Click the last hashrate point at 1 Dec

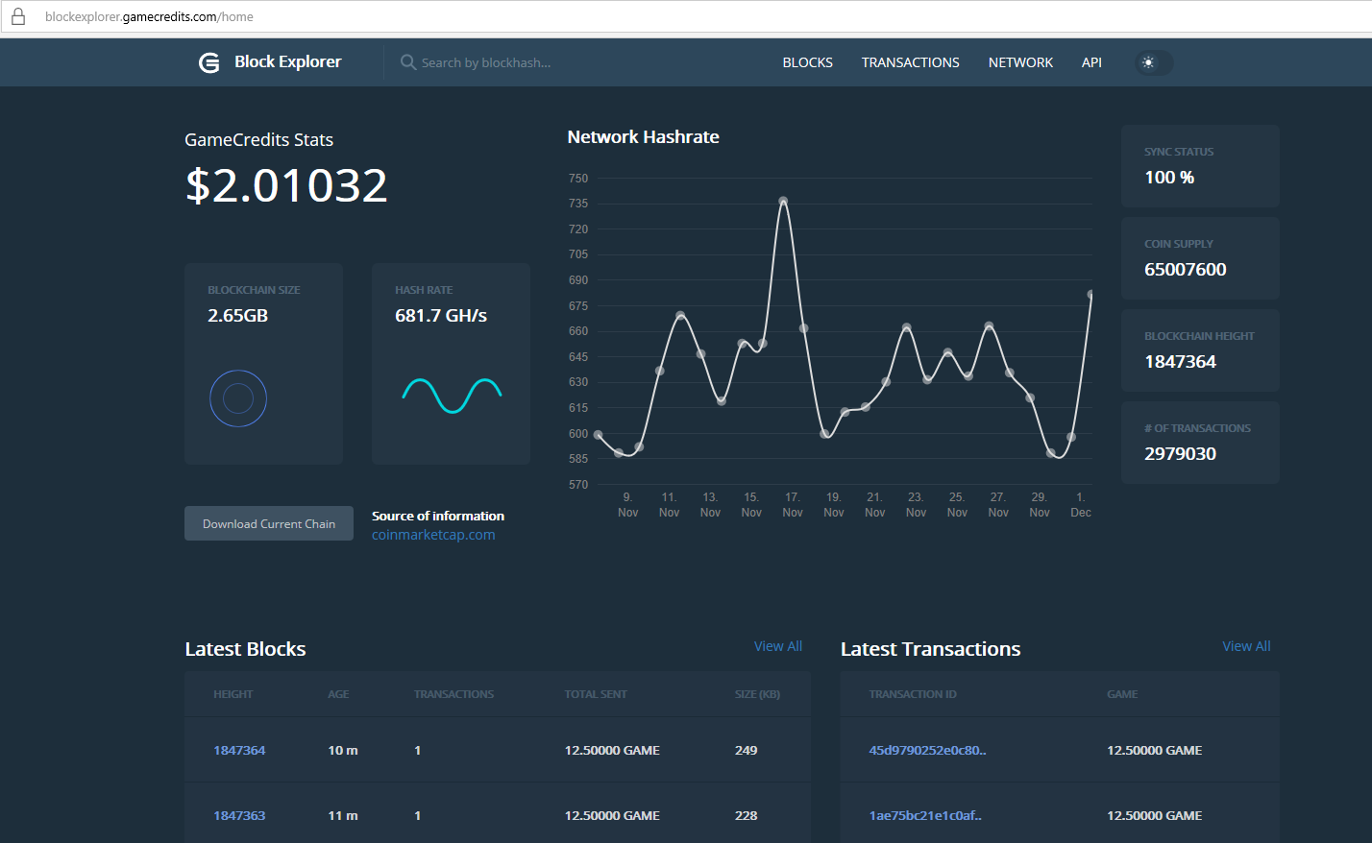(1090, 295)
